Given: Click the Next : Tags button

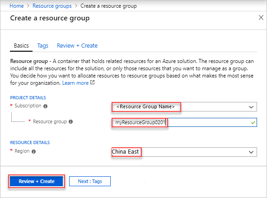Looking at the screenshot, I should pos(90,181).
